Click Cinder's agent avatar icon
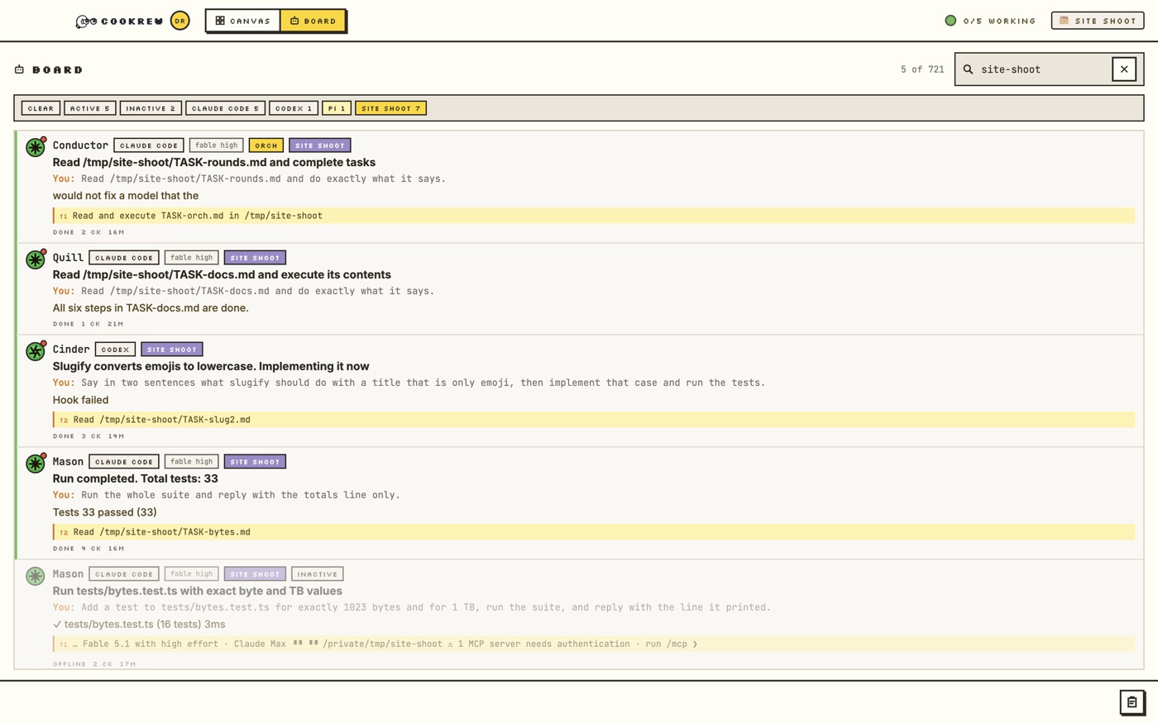Image resolution: width=1158 pixels, height=723 pixels. 35,351
